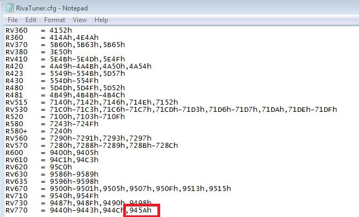Click the value 945Ah on the RV770 line

[140, 210]
